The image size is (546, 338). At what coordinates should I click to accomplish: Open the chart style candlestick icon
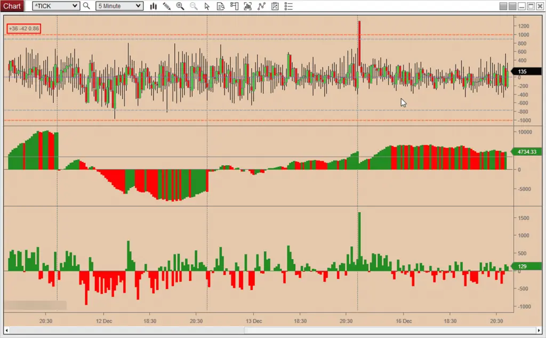(154, 6)
